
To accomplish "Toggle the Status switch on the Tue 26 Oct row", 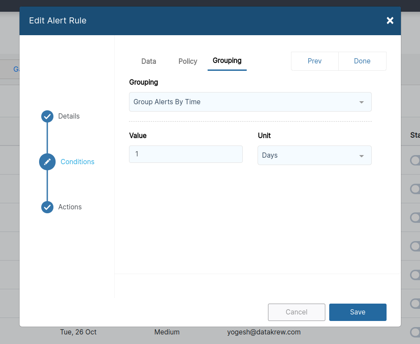I will pyautogui.click(x=415, y=332).
